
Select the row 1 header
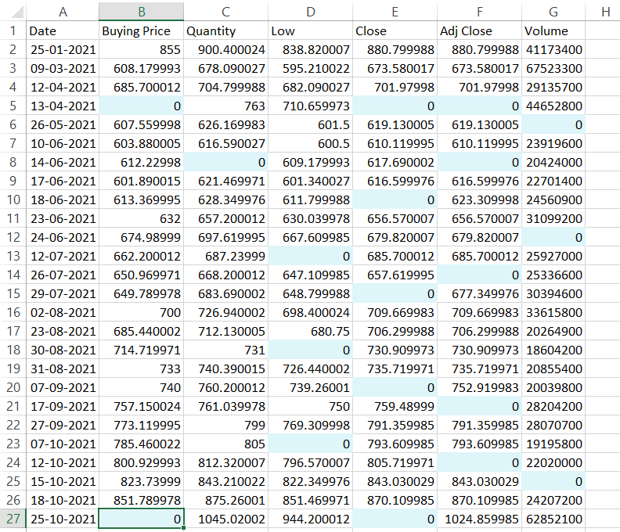coord(13,31)
